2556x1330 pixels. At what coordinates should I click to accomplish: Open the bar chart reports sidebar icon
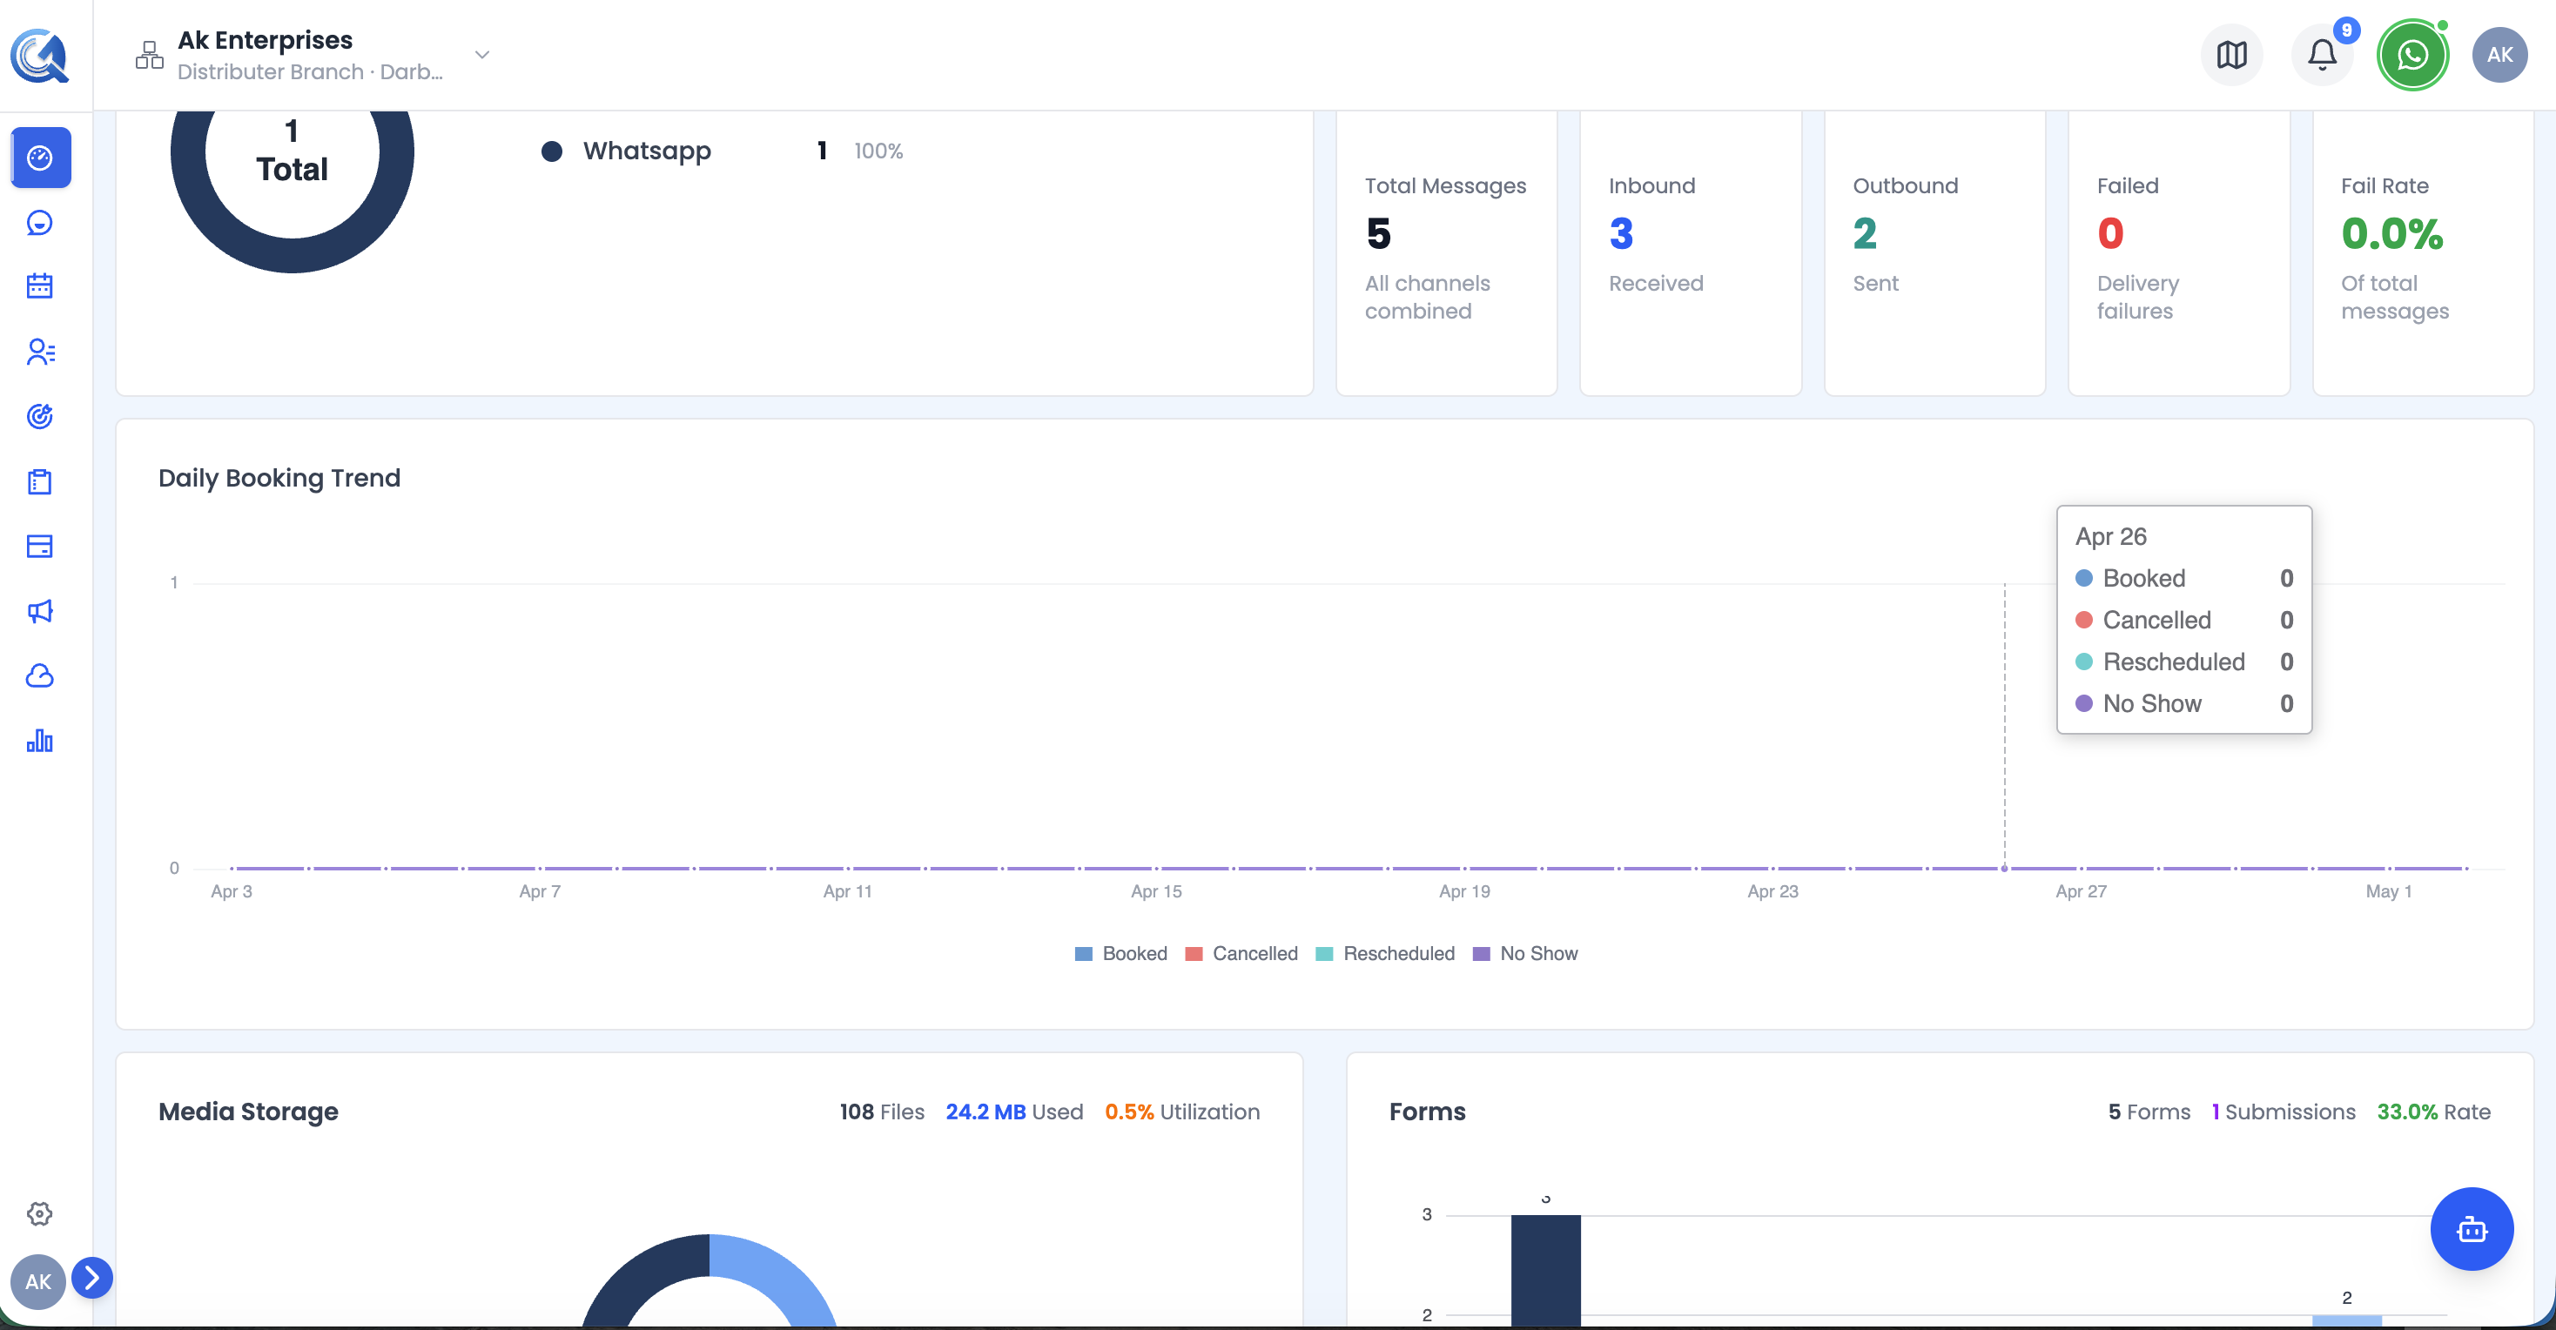coord(40,741)
